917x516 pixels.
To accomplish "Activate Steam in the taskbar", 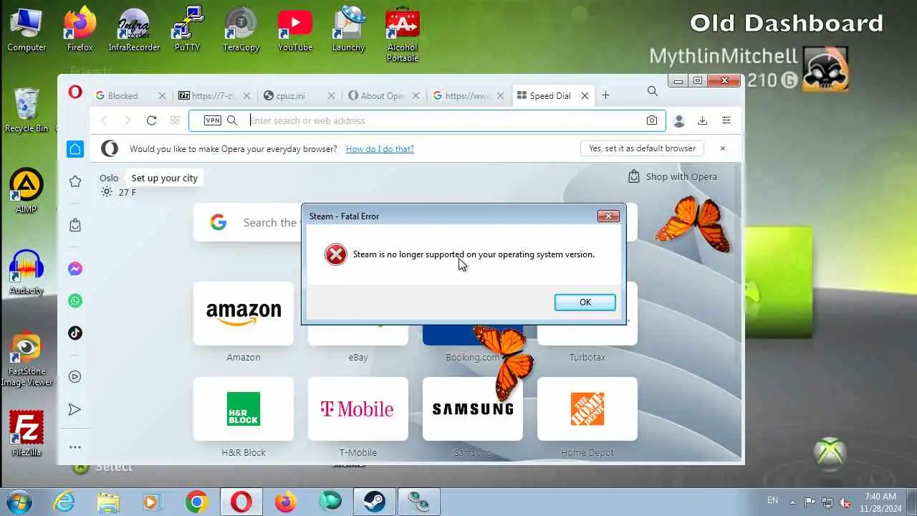I will (373, 502).
